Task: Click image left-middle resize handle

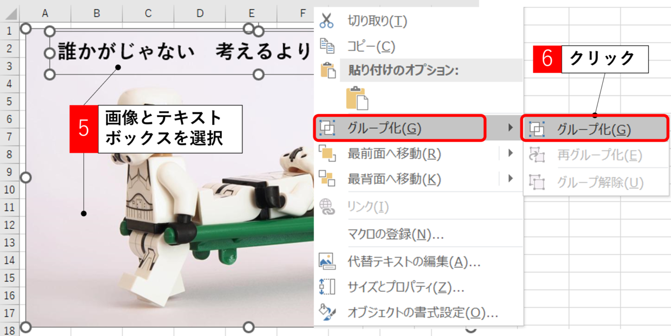Action: [x=25, y=177]
